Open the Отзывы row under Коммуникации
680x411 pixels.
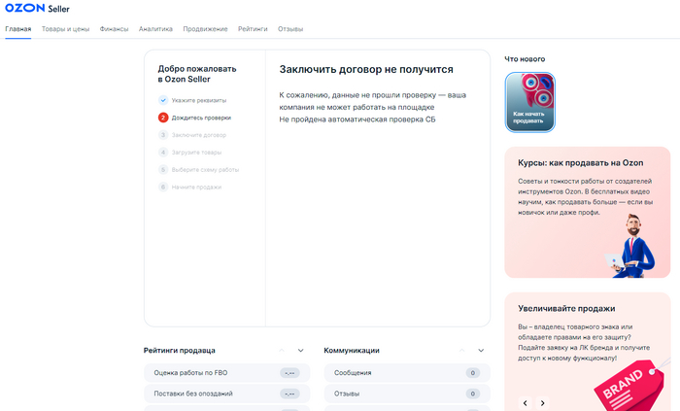[x=407, y=394]
